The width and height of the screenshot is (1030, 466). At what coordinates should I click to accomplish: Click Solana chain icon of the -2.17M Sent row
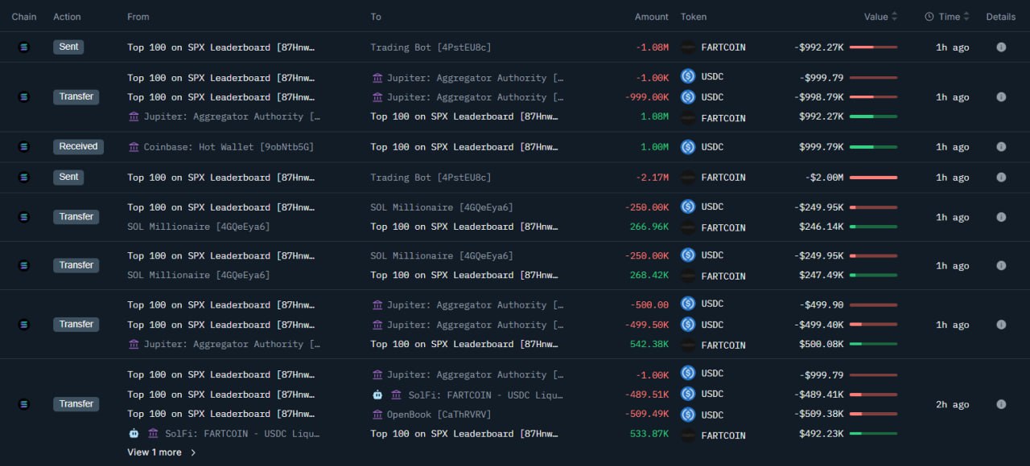[23, 178]
